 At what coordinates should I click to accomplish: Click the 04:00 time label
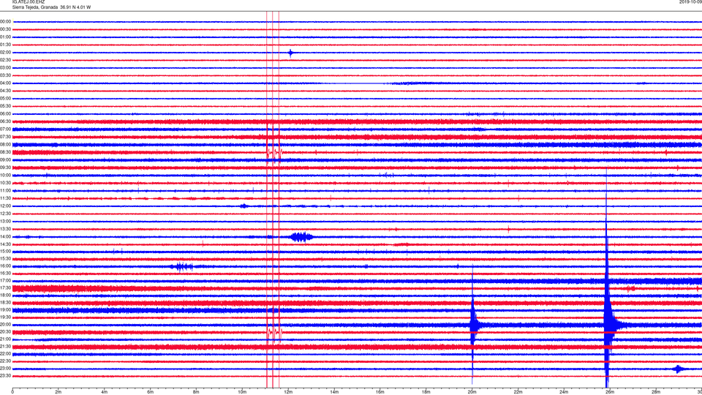point(6,83)
